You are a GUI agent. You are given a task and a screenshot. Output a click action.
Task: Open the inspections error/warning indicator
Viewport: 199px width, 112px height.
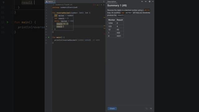click(96, 5)
